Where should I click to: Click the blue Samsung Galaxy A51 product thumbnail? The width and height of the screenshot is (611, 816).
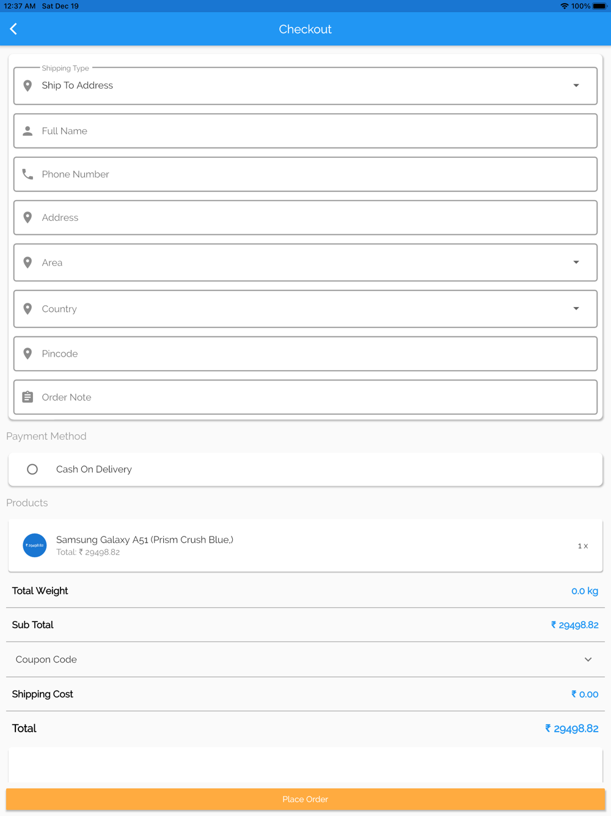point(35,545)
